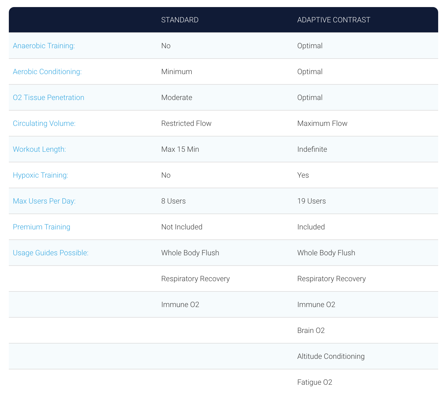Click the Restricted Flow value
Viewport: 447px width, 400px height.
(x=186, y=124)
